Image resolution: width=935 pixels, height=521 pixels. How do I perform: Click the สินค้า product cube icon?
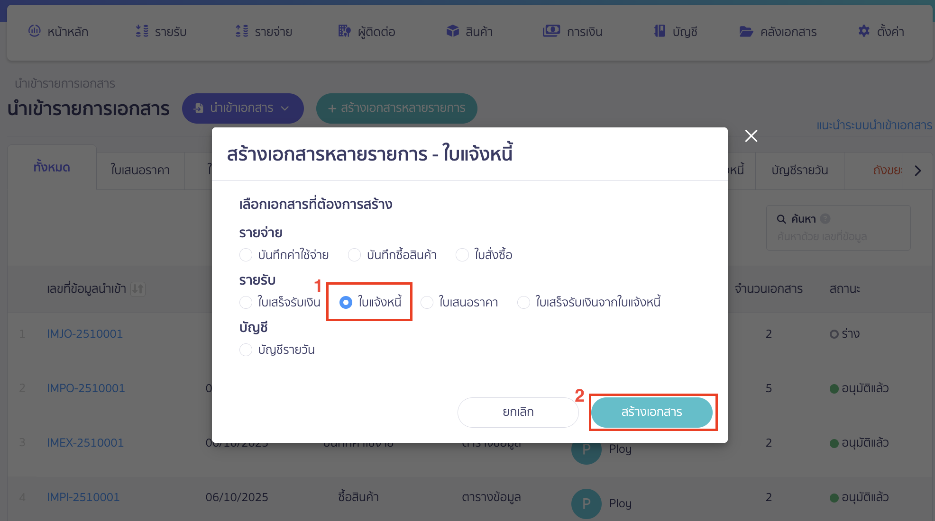point(452,31)
